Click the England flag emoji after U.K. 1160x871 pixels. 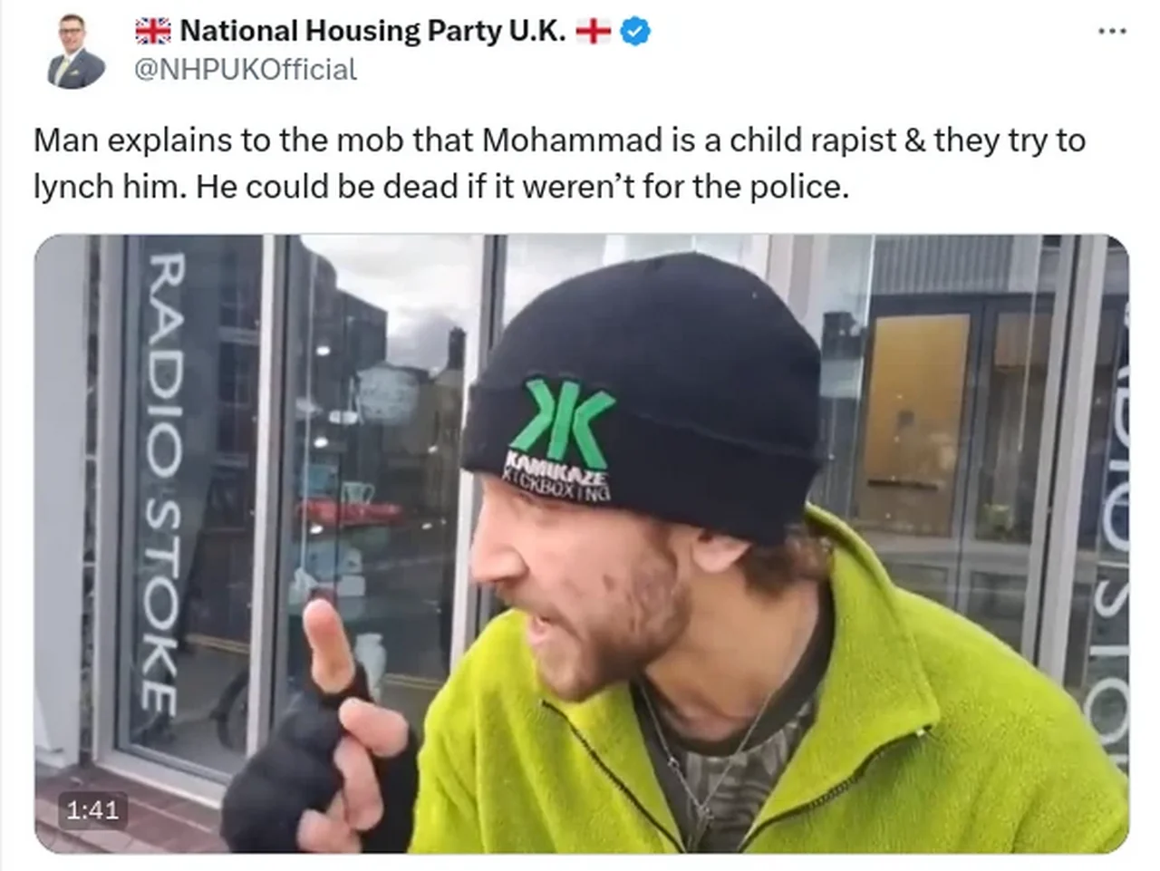click(x=594, y=32)
